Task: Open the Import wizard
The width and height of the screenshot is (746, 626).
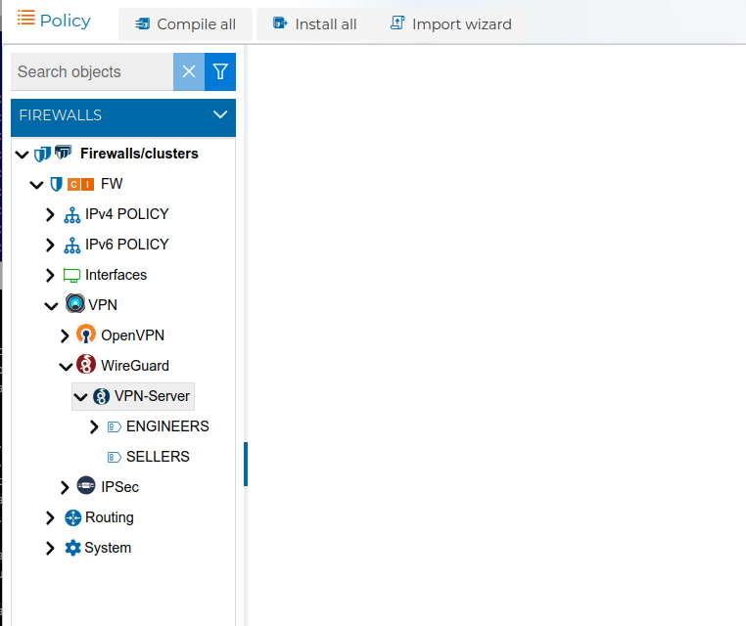Action: 450,24
